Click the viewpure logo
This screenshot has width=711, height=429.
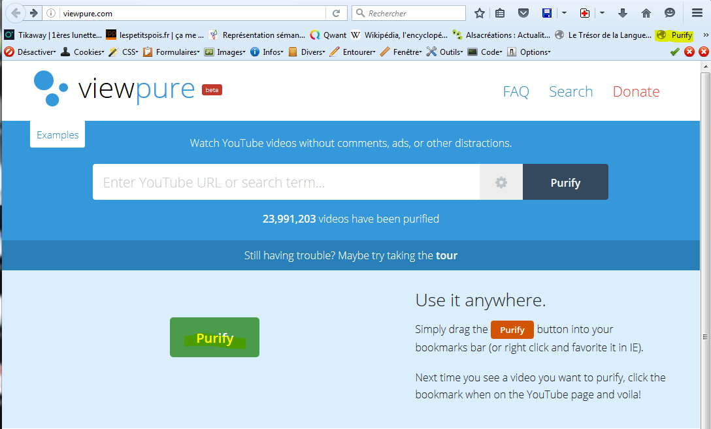(128, 88)
